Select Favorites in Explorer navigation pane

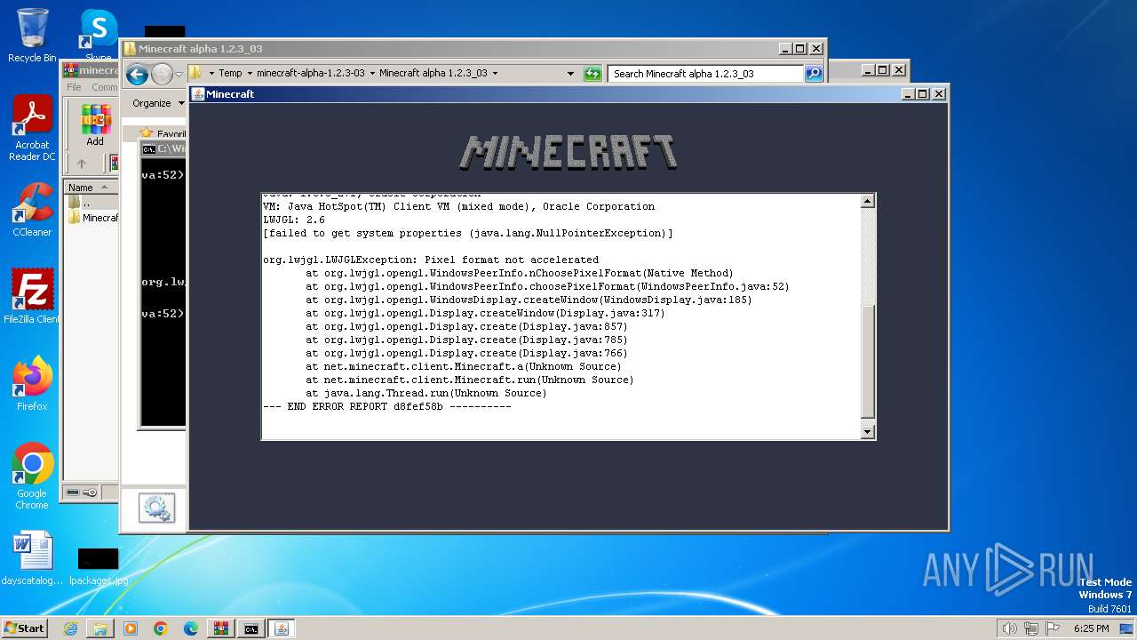[164, 134]
